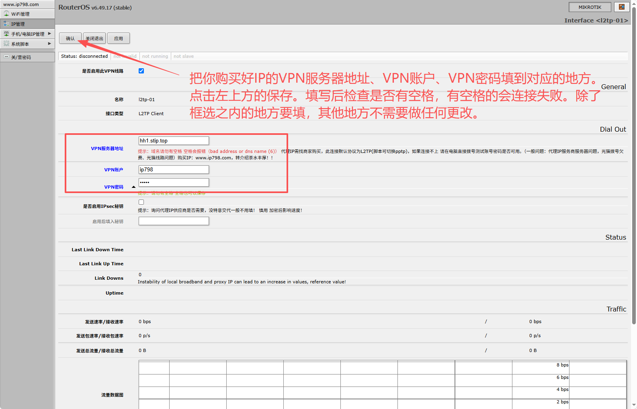
Task: Expand the 手机/电脑IP管理 submenu arrow
Action: click(49, 34)
